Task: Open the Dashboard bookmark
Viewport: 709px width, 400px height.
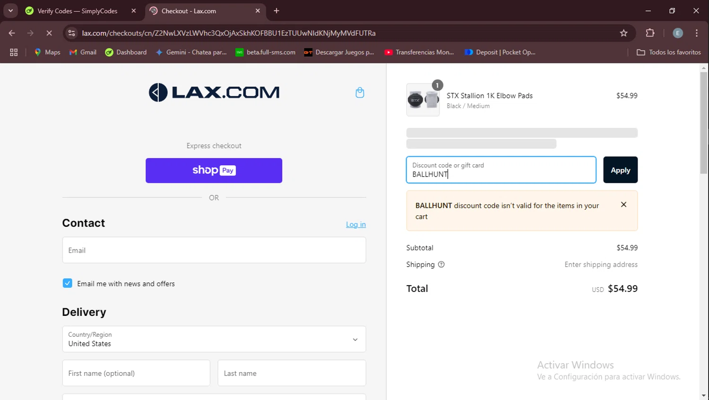Action: tap(126, 52)
